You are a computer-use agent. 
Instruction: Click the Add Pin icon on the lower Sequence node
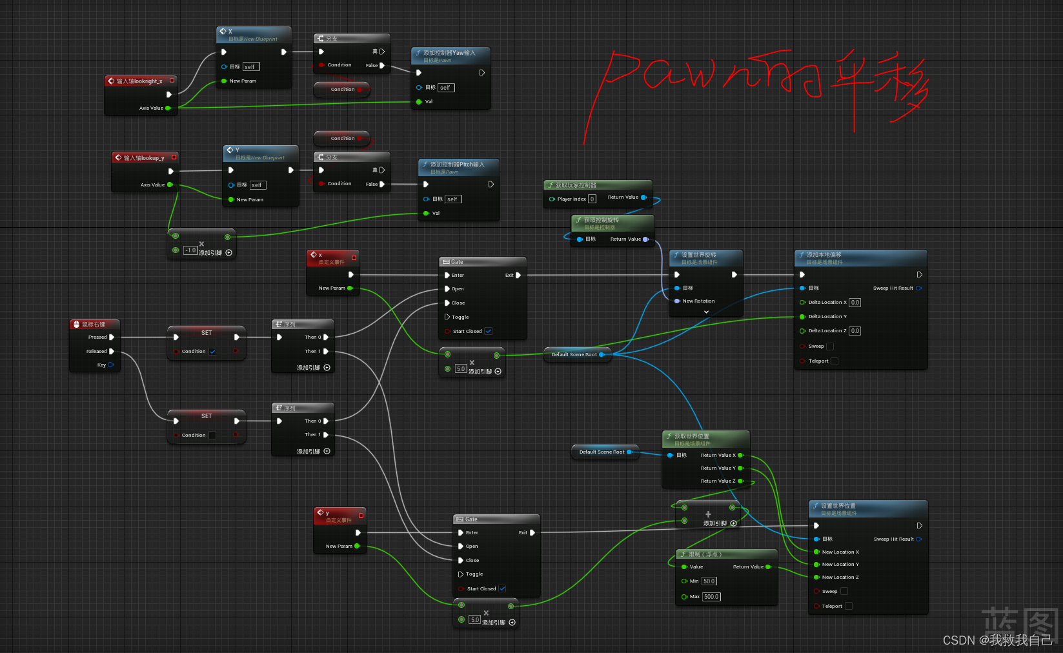click(327, 451)
